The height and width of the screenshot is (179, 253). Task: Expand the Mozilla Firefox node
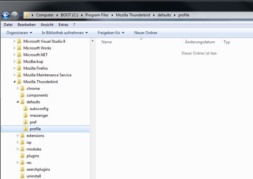(x=14, y=68)
